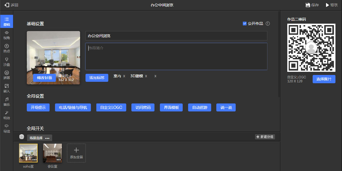Click the 作品简介 description text area
The image size is (342, 171).
coord(176,56)
